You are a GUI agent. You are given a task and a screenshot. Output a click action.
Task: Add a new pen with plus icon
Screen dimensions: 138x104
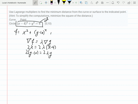click(x=76, y=3)
